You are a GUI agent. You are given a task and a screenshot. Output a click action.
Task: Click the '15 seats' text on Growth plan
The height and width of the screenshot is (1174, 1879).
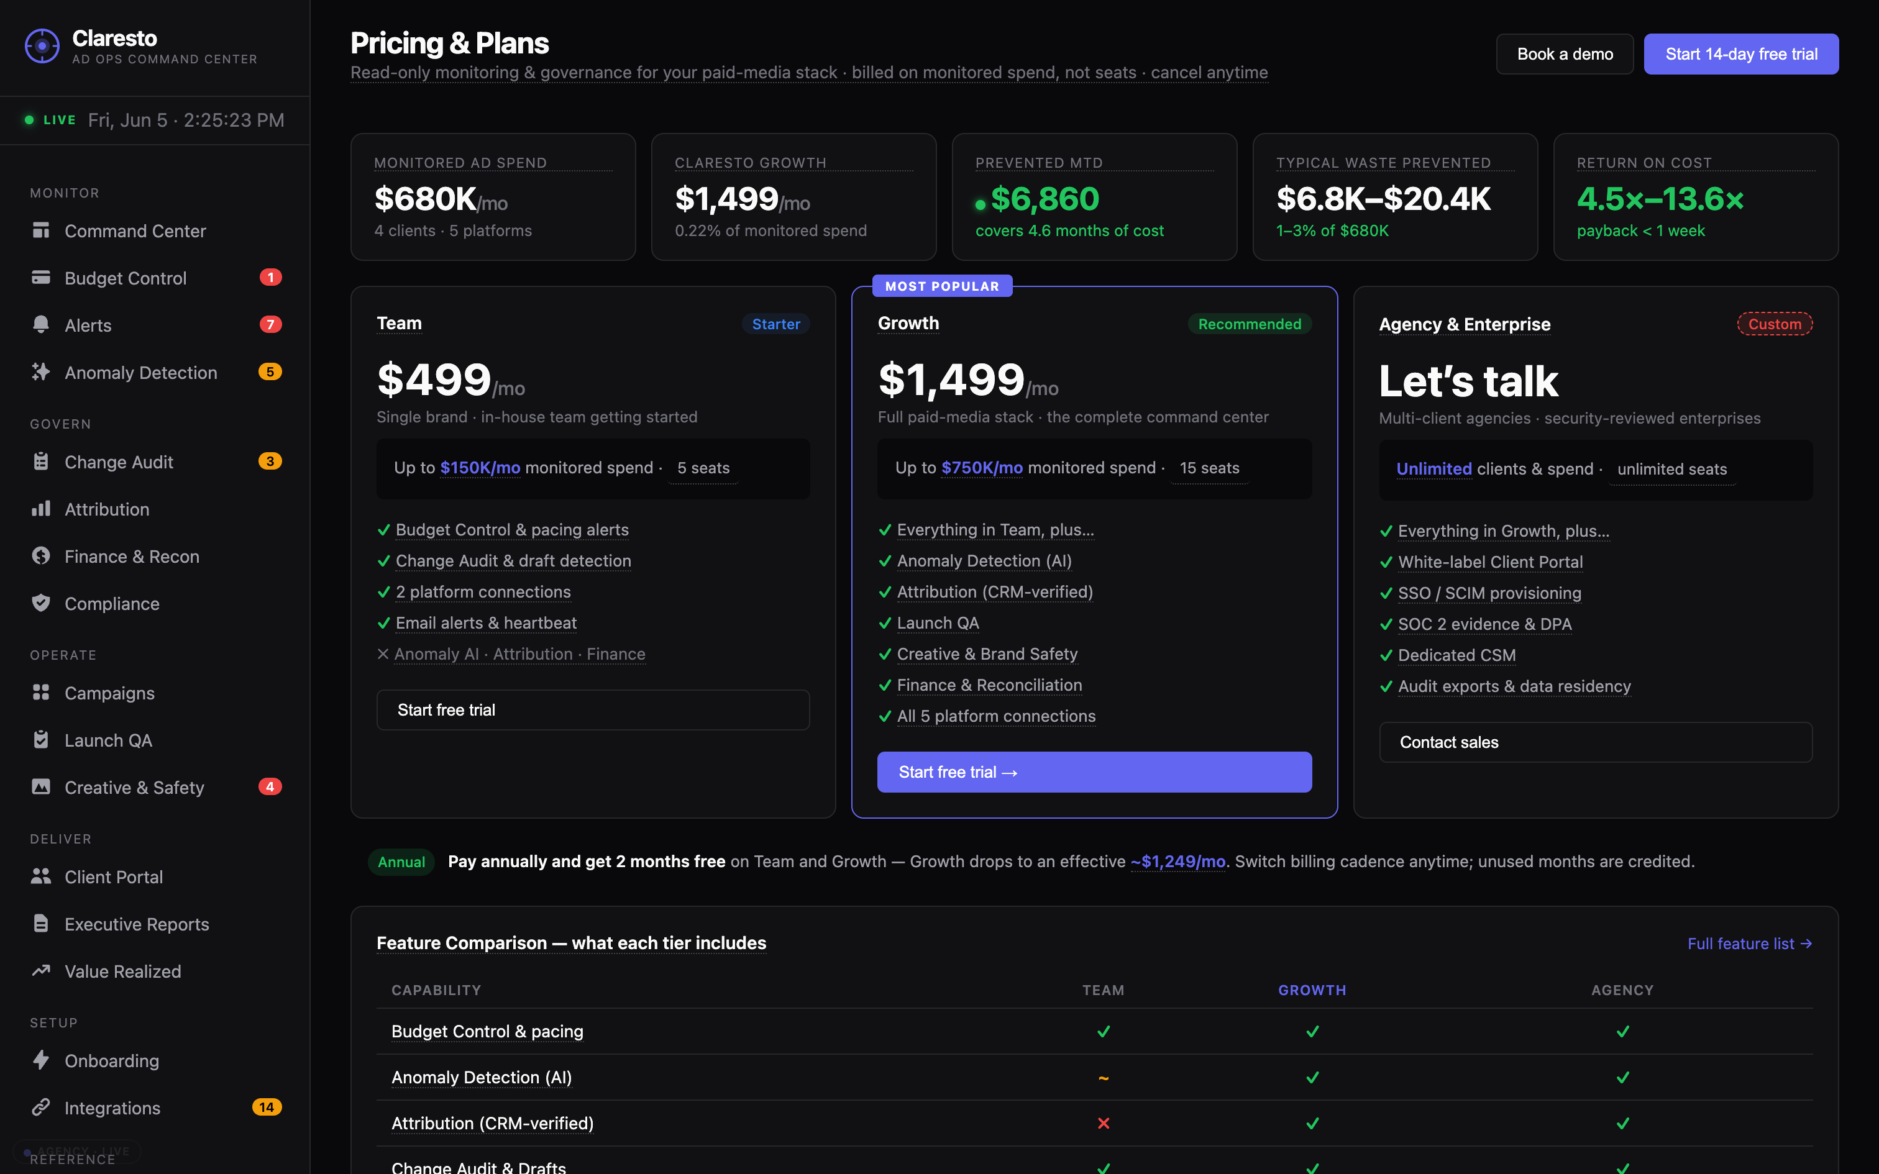1209,467
